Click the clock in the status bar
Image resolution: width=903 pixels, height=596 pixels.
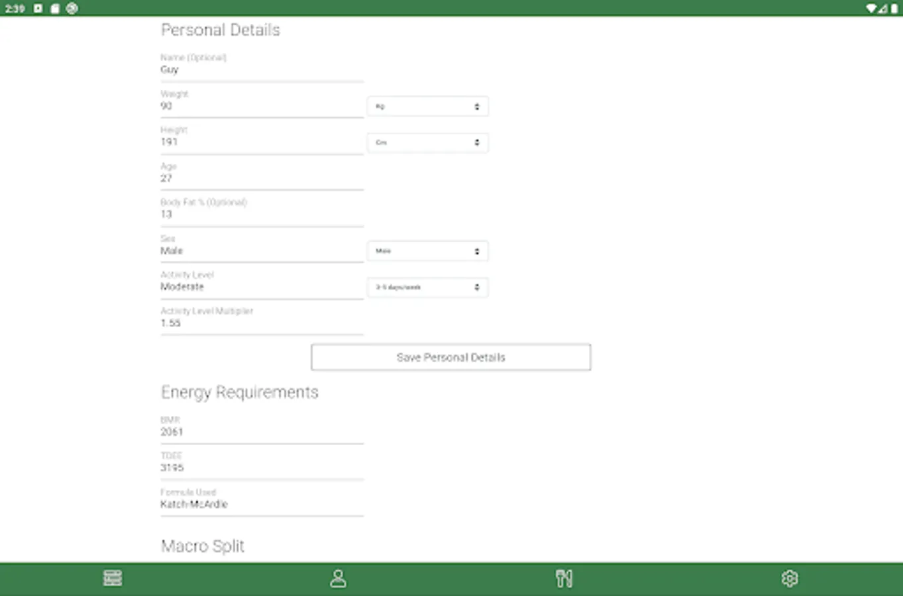click(x=14, y=8)
